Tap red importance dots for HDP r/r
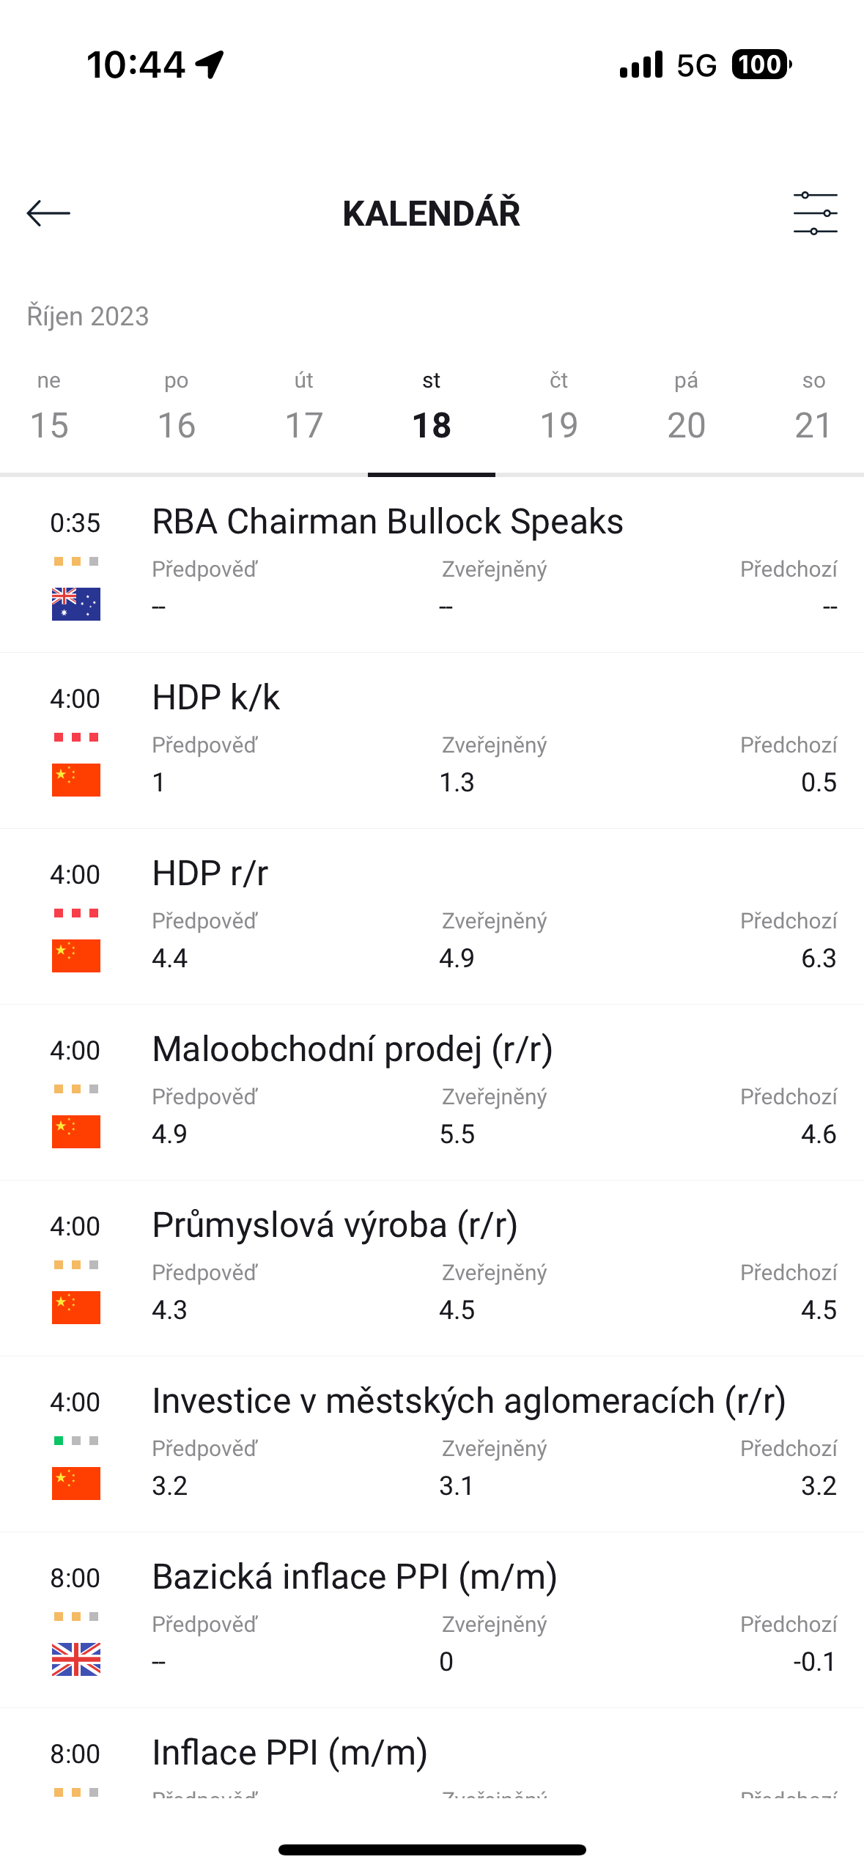 coord(76,913)
